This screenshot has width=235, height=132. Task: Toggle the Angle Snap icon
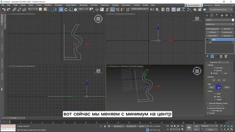click(113, 10)
